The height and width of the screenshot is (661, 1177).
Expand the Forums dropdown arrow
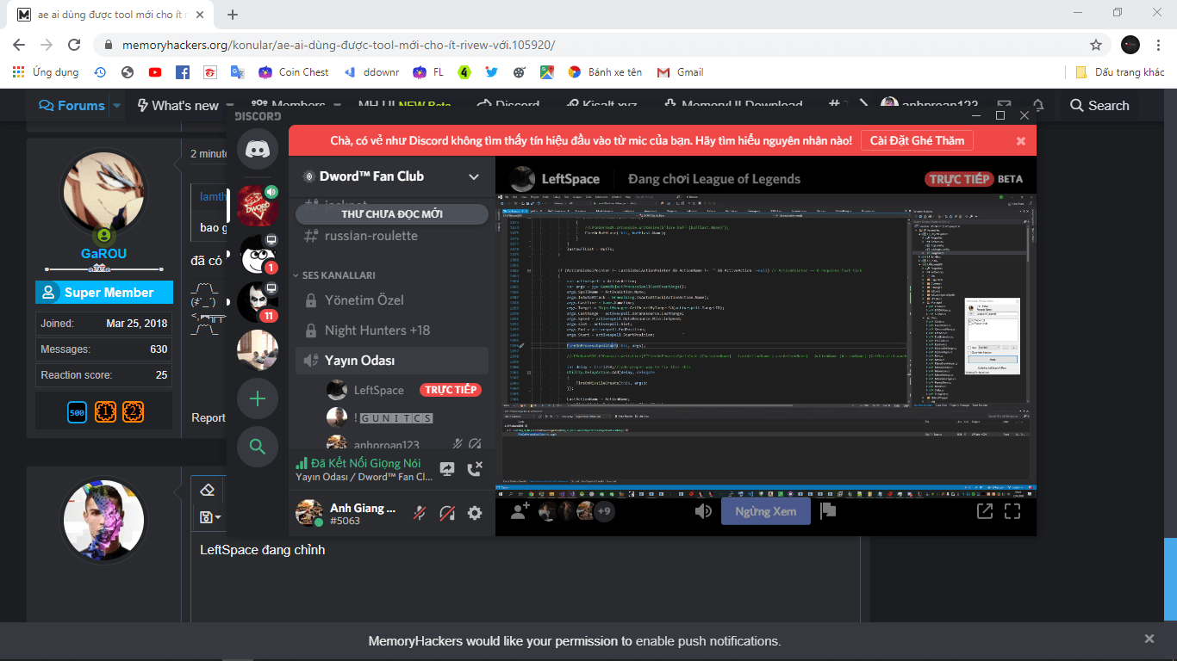click(x=115, y=106)
